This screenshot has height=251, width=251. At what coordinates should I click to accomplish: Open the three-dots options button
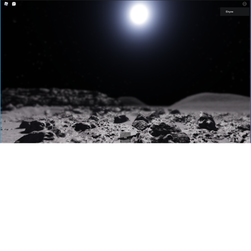point(245,4)
